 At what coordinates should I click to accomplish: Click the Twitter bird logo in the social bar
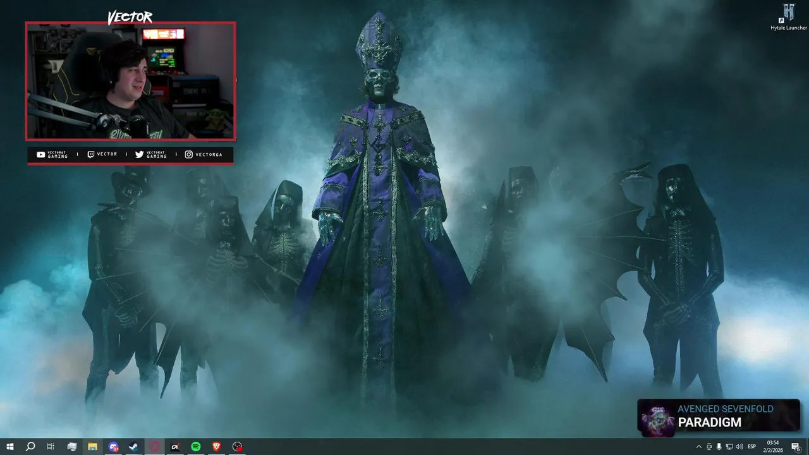click(139, 154)
